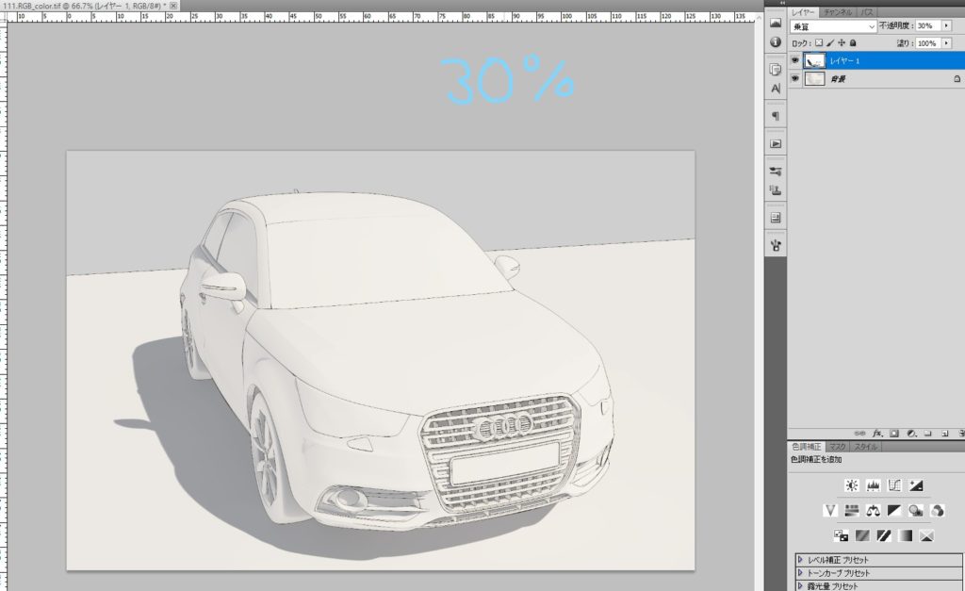Open the layer style fx menu
This screenshot has width=965, height=591.
click(x=876, y=434)
